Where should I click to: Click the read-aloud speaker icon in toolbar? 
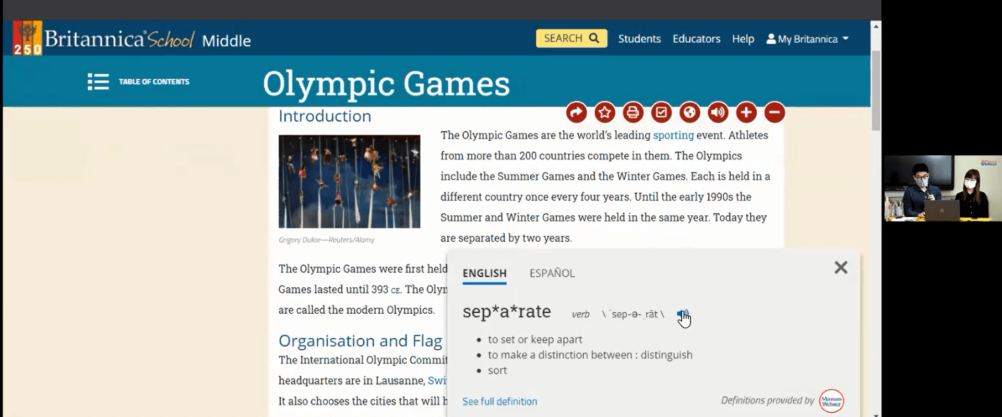718,112
